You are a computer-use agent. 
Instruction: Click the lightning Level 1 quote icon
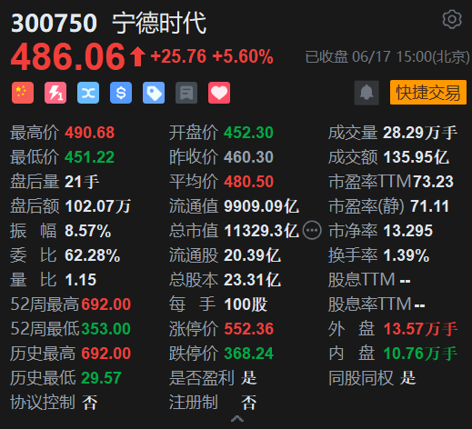55,93
